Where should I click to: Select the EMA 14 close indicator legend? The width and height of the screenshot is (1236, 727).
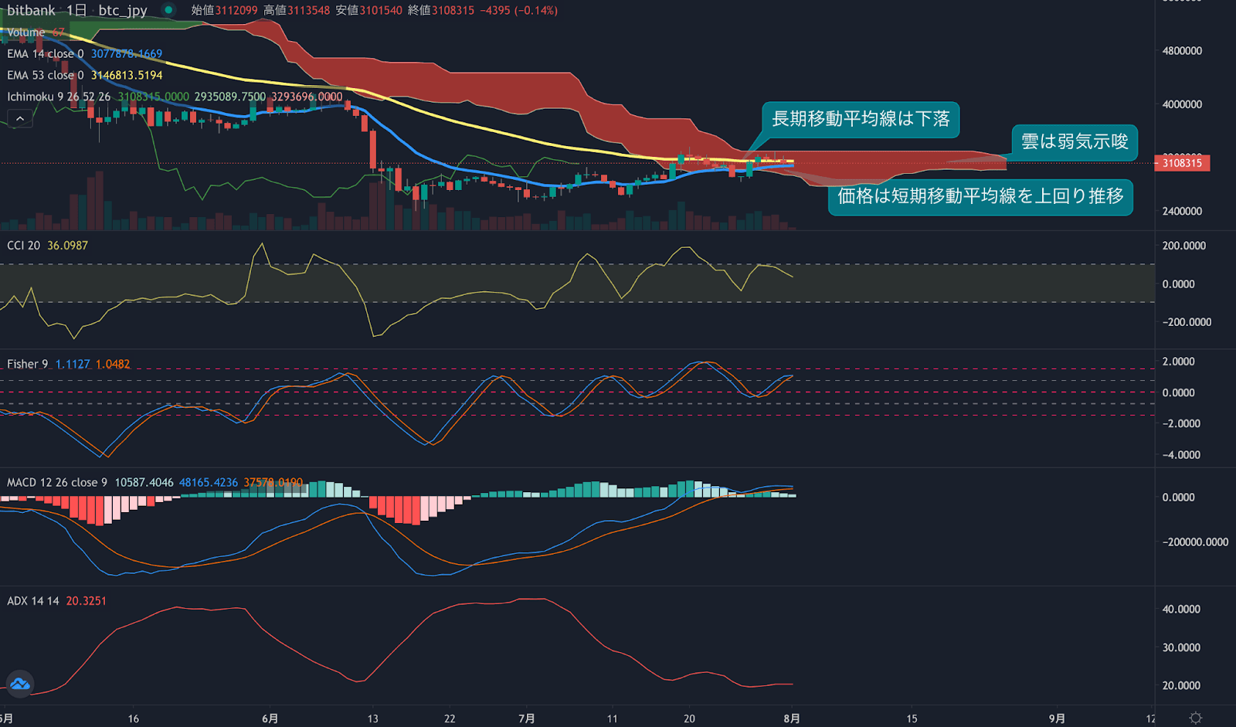(45, 54)
